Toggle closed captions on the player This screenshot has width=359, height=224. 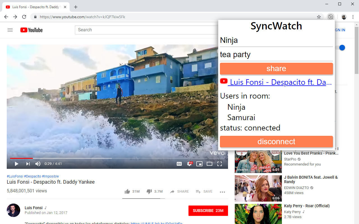[179, 164]
